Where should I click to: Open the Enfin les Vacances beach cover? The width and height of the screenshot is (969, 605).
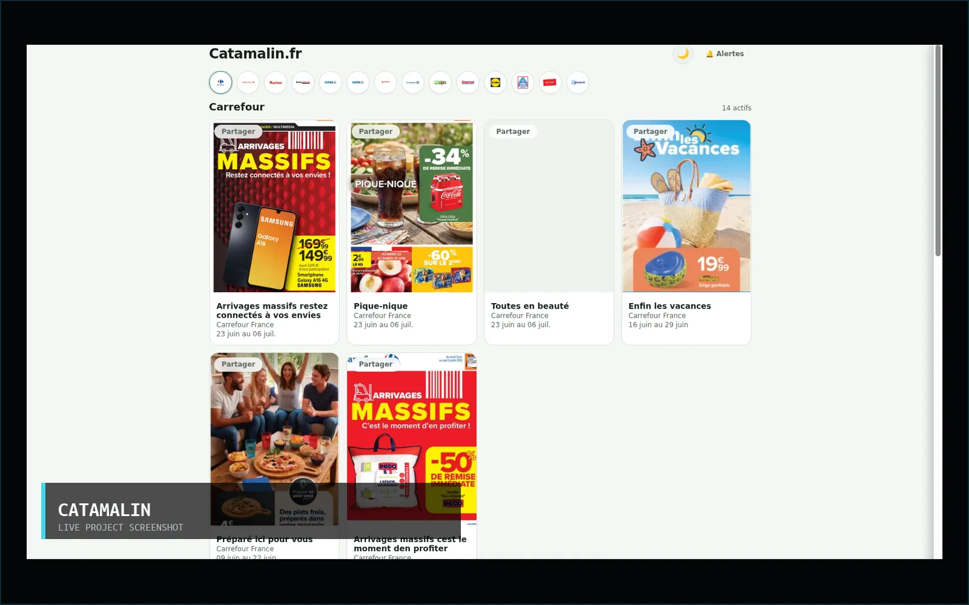coord(686,206)
